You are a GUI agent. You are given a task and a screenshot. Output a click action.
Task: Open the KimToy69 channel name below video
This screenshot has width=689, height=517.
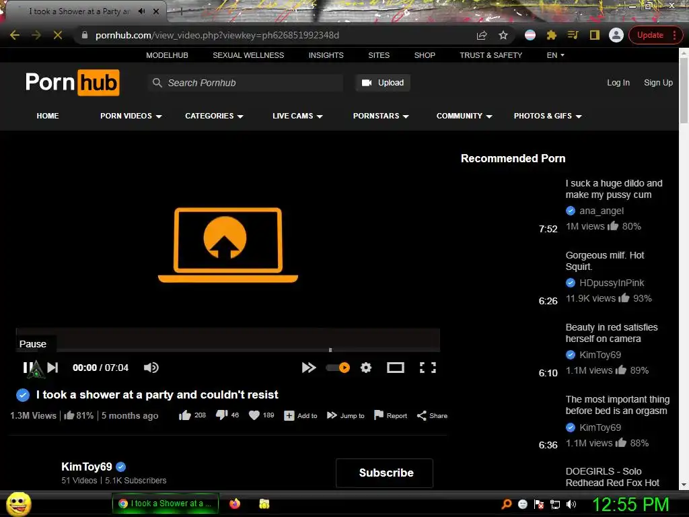pyautogui.click(x=87, y=467)
